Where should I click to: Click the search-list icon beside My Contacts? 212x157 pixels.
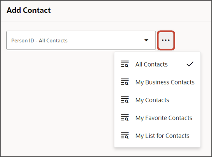[125, 100]
